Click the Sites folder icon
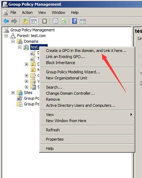The image size is (142, 178). click(x=20, y=93)
